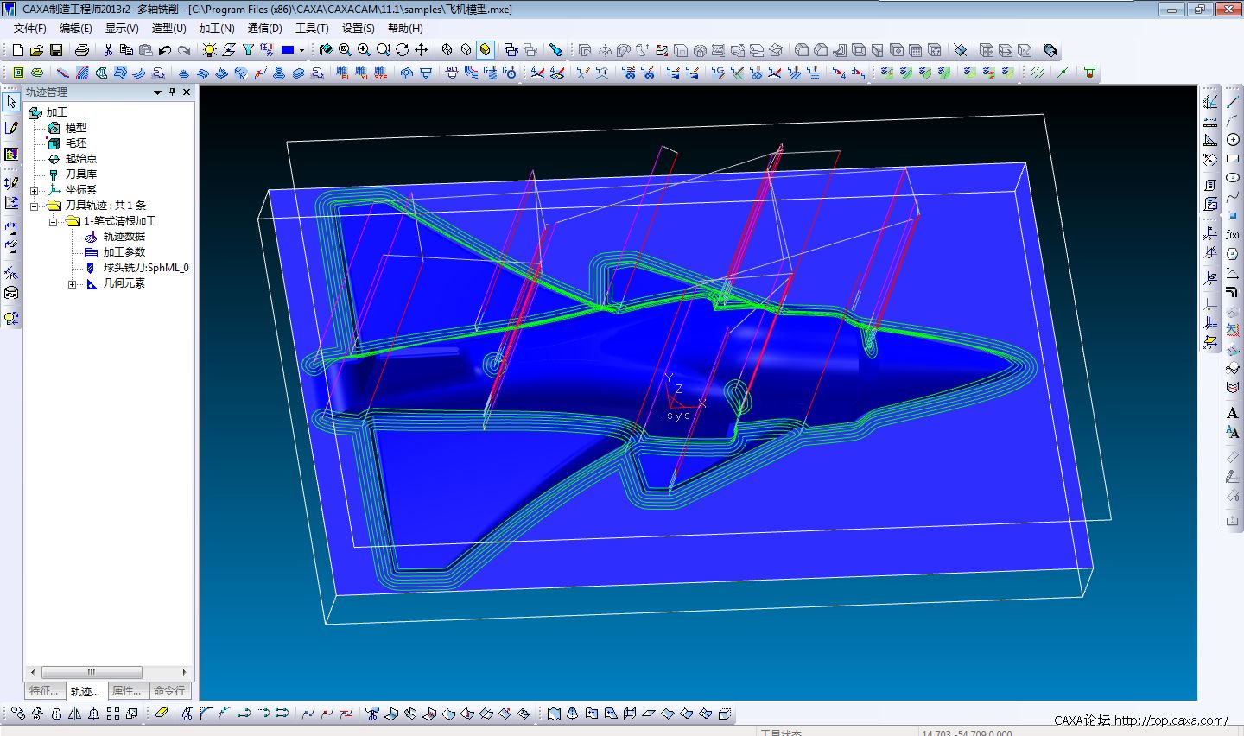Click the tree panel horizontal scrollbar
1244x736 pixels.
pyautogui.click(x=92, y=672)
